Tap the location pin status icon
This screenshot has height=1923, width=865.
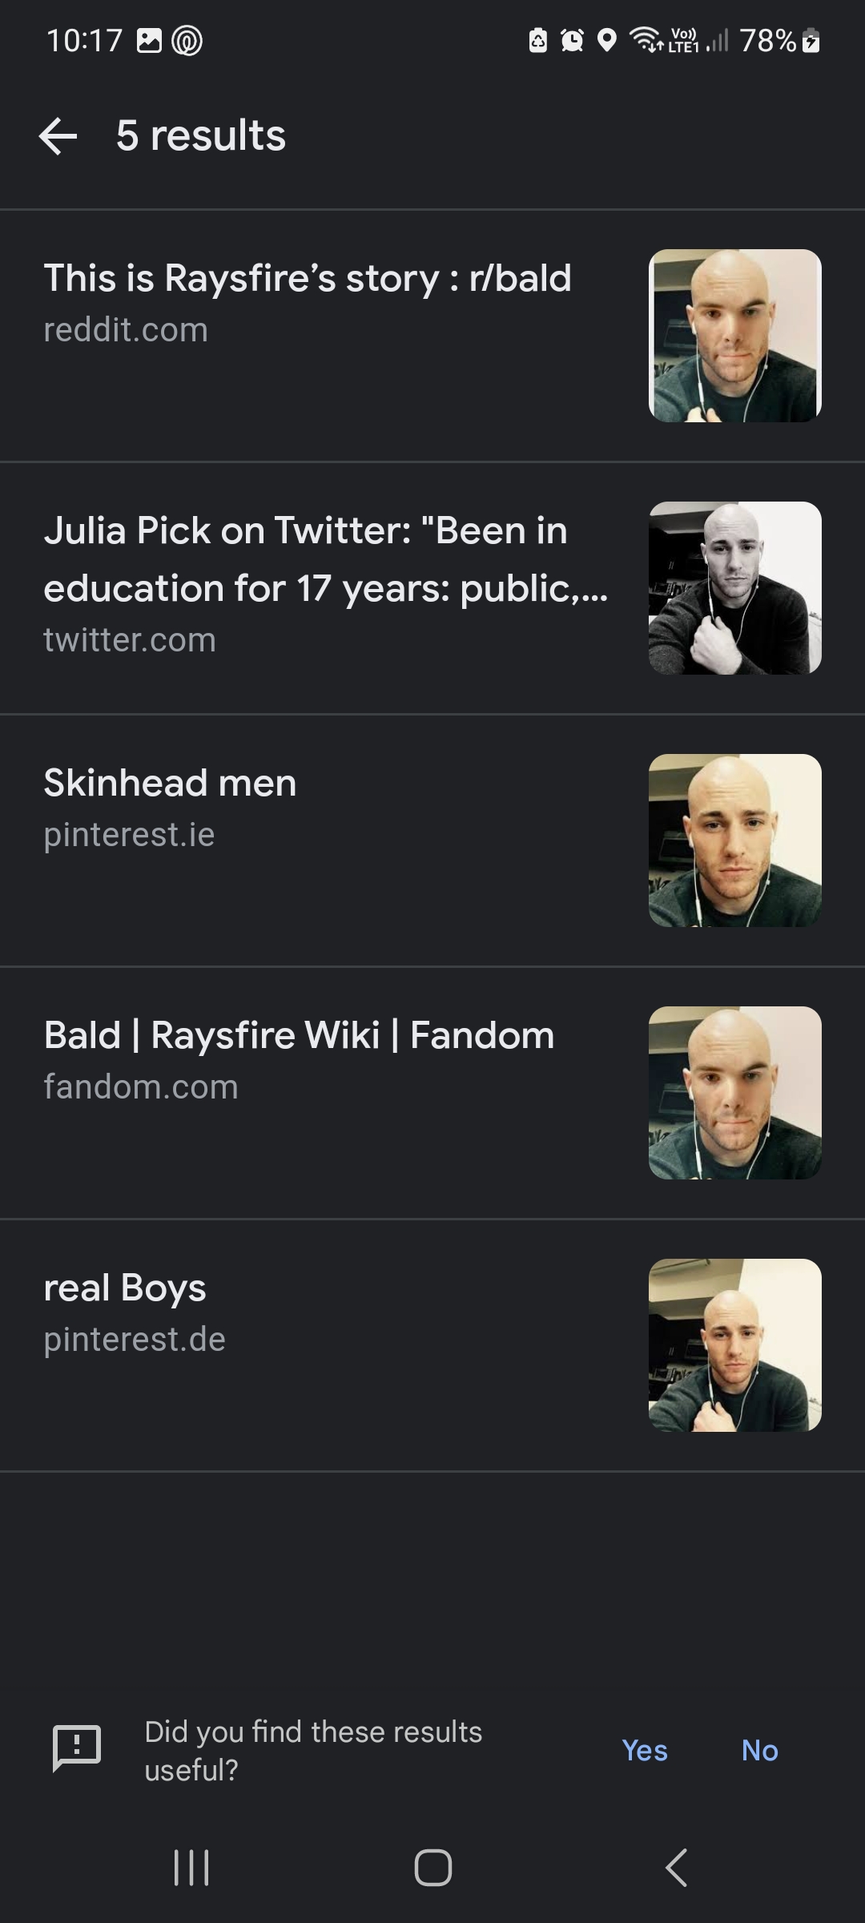(607, 40)
